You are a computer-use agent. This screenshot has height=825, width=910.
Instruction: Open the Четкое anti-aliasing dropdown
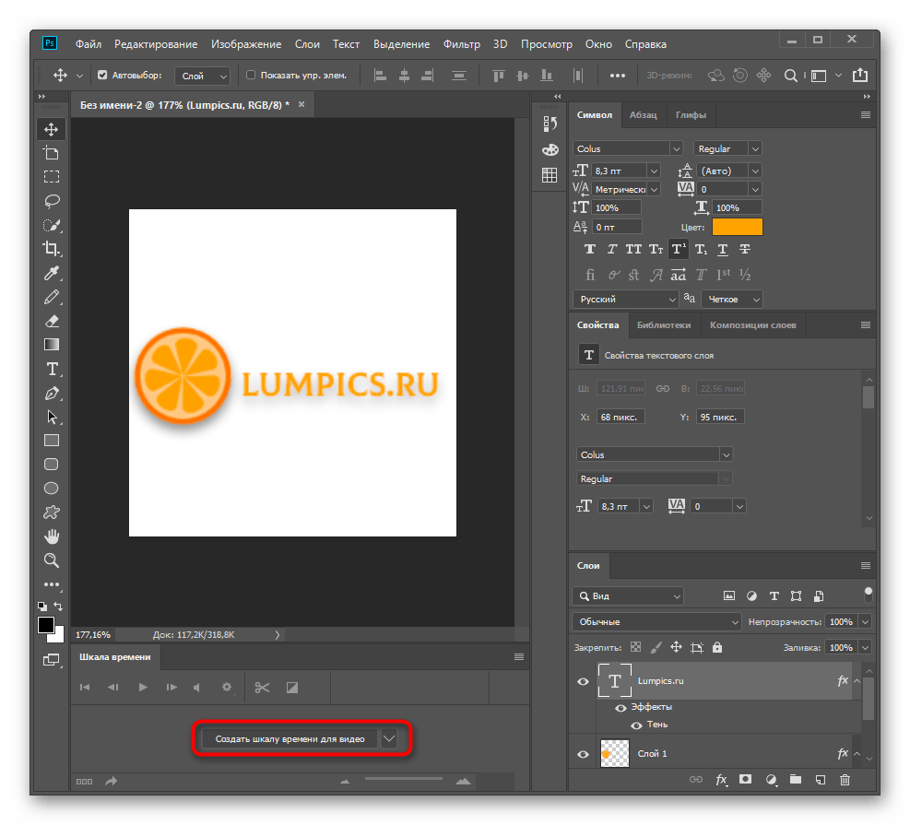(x=732, y=300)
